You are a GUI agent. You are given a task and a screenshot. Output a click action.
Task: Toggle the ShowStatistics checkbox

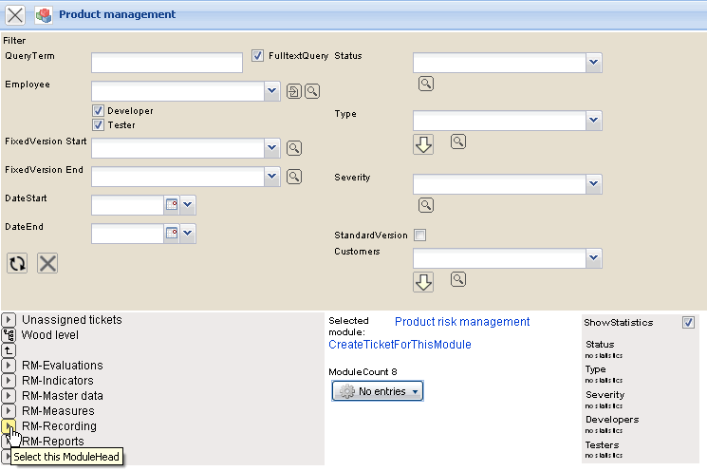688,323
